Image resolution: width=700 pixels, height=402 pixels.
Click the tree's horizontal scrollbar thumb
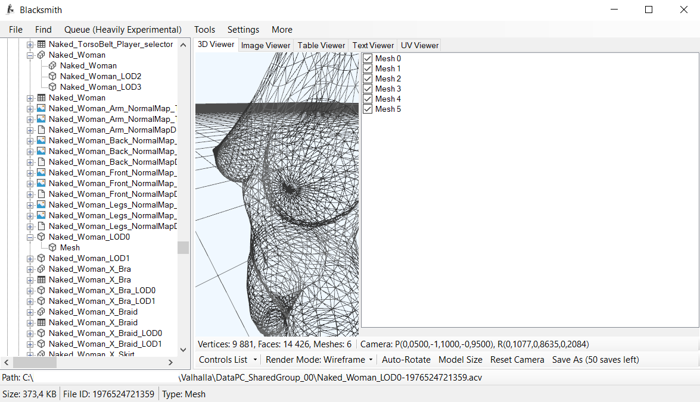coord(35,362)
